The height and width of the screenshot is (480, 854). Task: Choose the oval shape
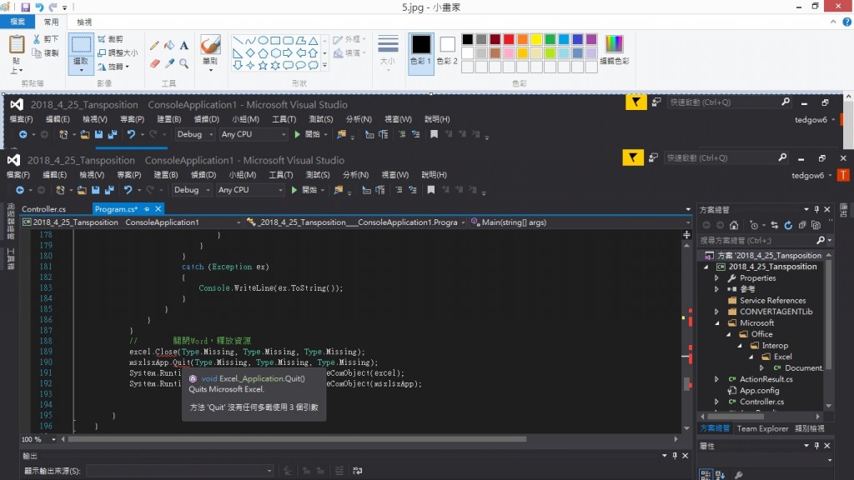tap(263, 40)
